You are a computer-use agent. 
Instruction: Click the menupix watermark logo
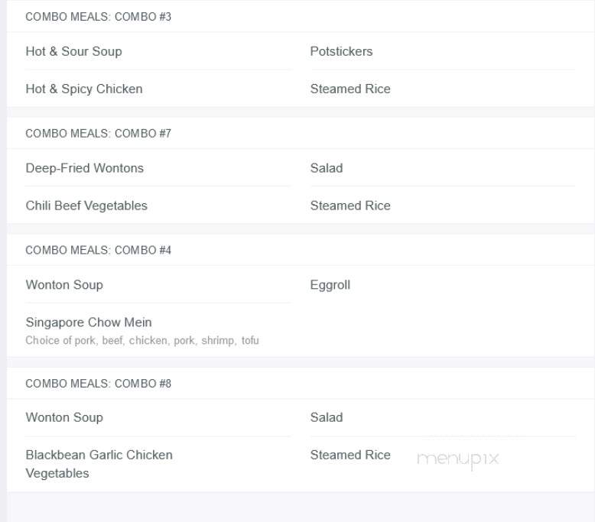click(457, 459)
